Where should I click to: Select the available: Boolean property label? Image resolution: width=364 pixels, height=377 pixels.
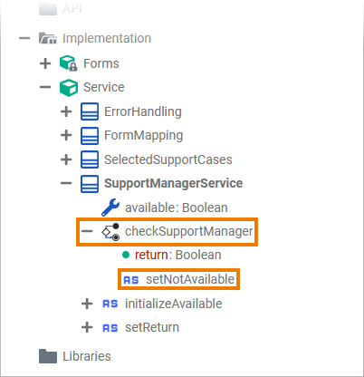point(177,208)
